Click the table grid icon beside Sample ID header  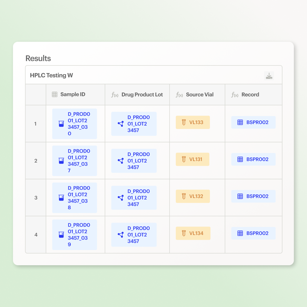pos(54,95)
